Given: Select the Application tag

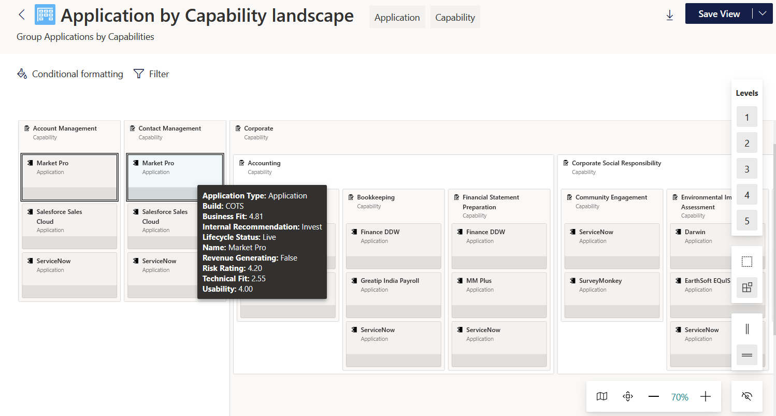Looking at the screenshot, I should coord(397,17).
